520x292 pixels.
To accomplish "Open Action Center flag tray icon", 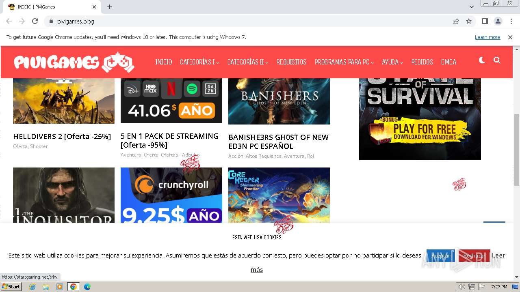I will [481, 287].
